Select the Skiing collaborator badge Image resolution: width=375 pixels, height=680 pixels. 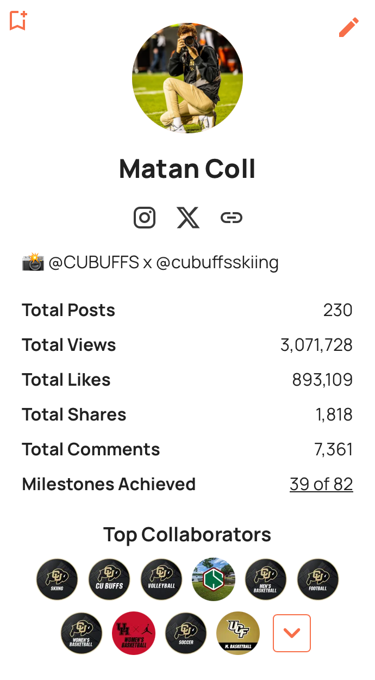tap(57, 579)
